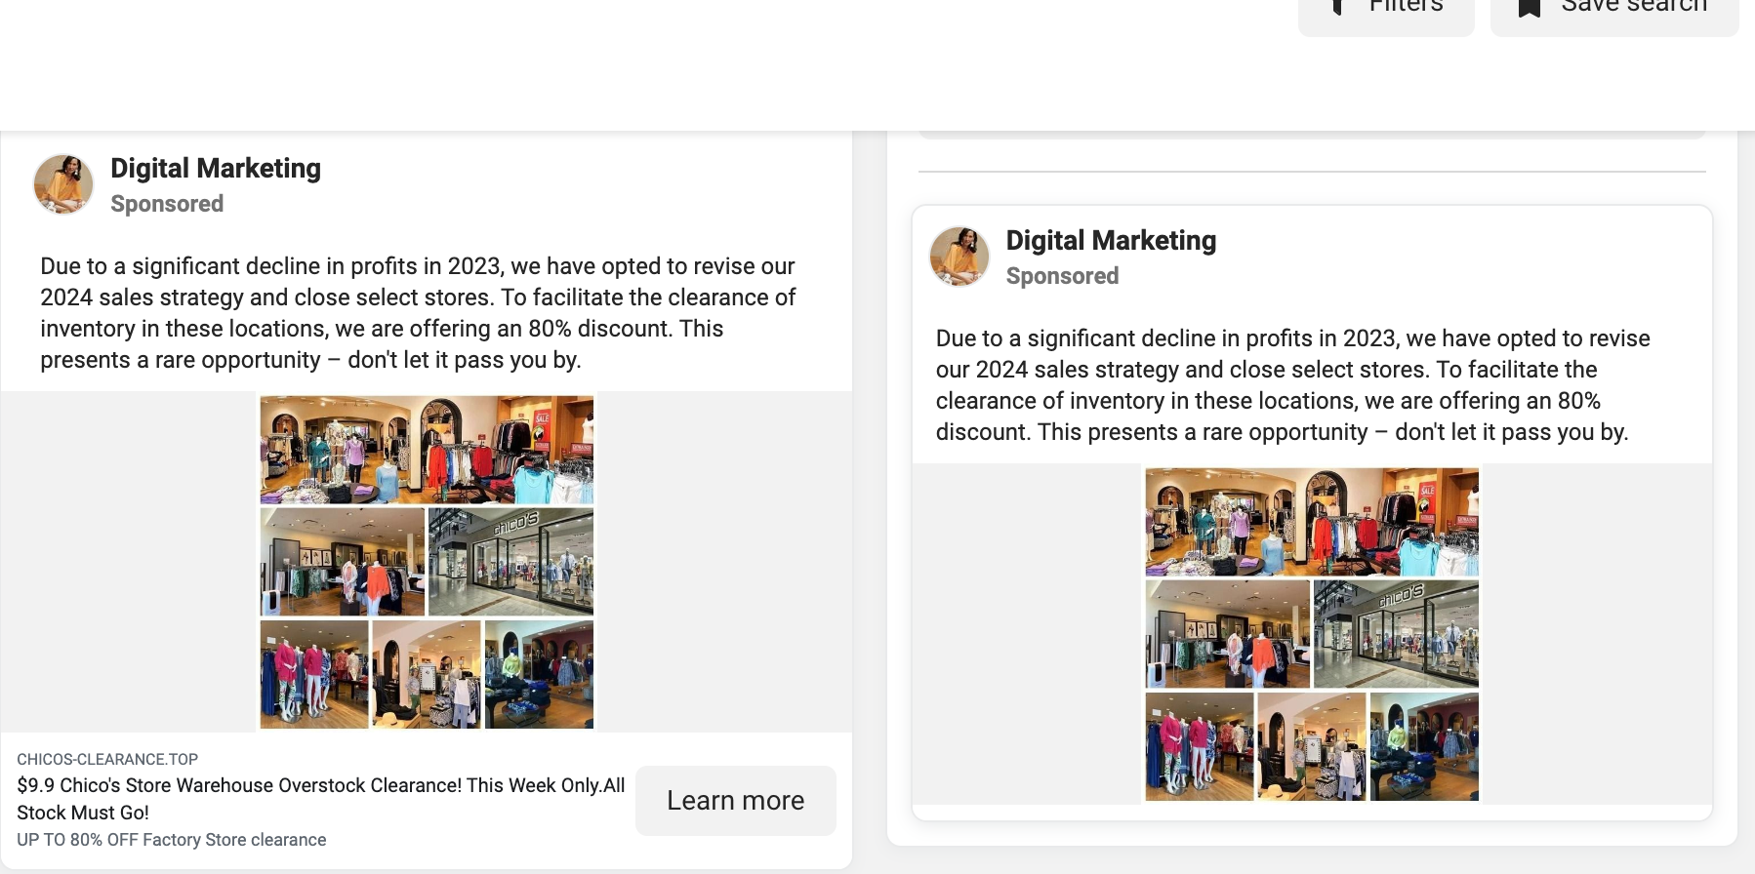
Task: Open the Filters button
Action: click(x=1386, y=10)
